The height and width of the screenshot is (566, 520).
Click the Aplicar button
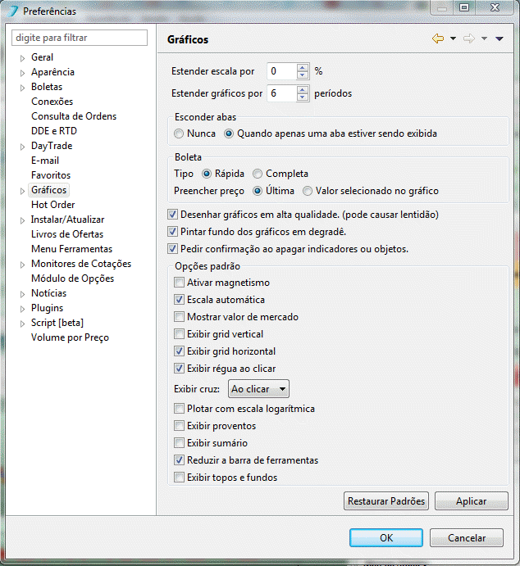point(472,501)
